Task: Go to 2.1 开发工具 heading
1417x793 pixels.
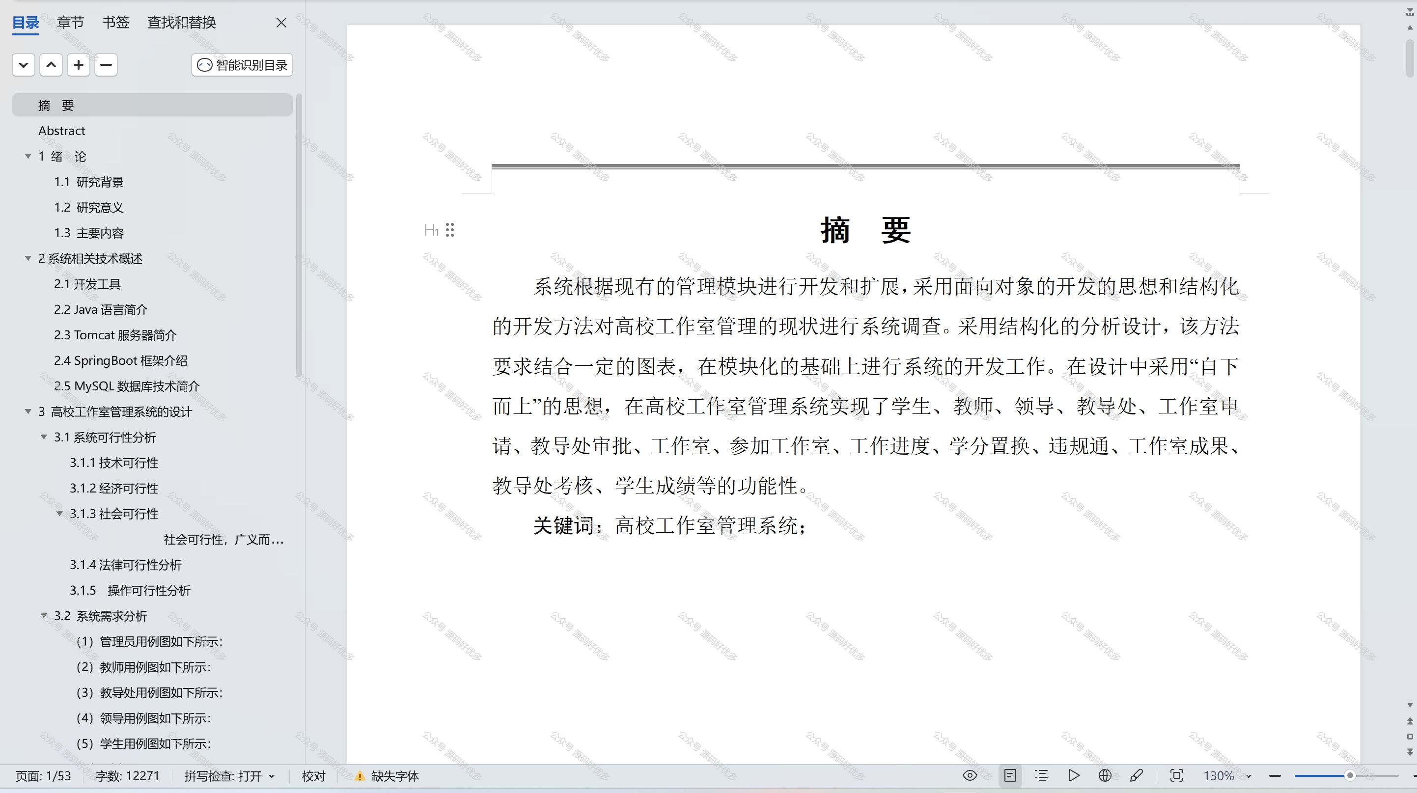Action: tap(87, 284)
